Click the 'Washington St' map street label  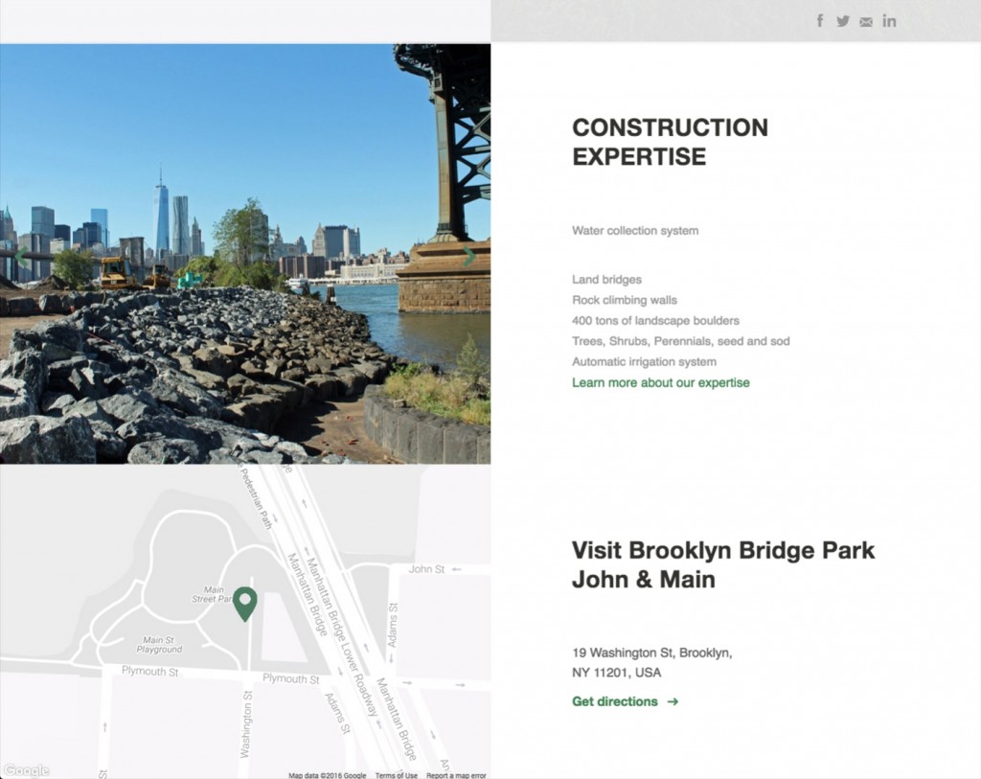(x=246, y=724)
